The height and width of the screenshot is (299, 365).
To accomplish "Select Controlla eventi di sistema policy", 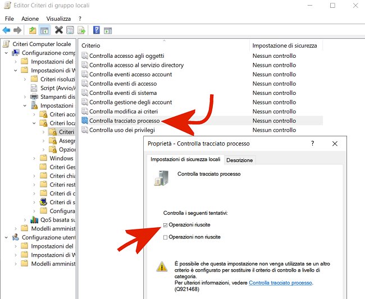I will click(123, 93).
